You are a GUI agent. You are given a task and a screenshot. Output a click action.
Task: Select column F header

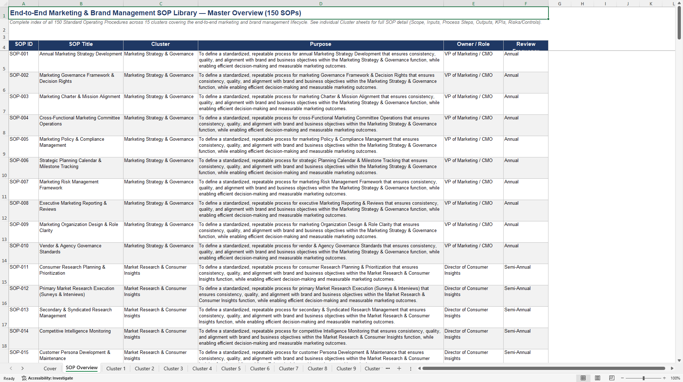pyautogui.click(x=526, y=4)
